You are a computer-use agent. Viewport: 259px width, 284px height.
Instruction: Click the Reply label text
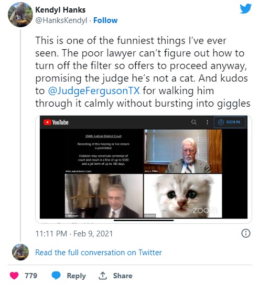click(x=77, y=276)
